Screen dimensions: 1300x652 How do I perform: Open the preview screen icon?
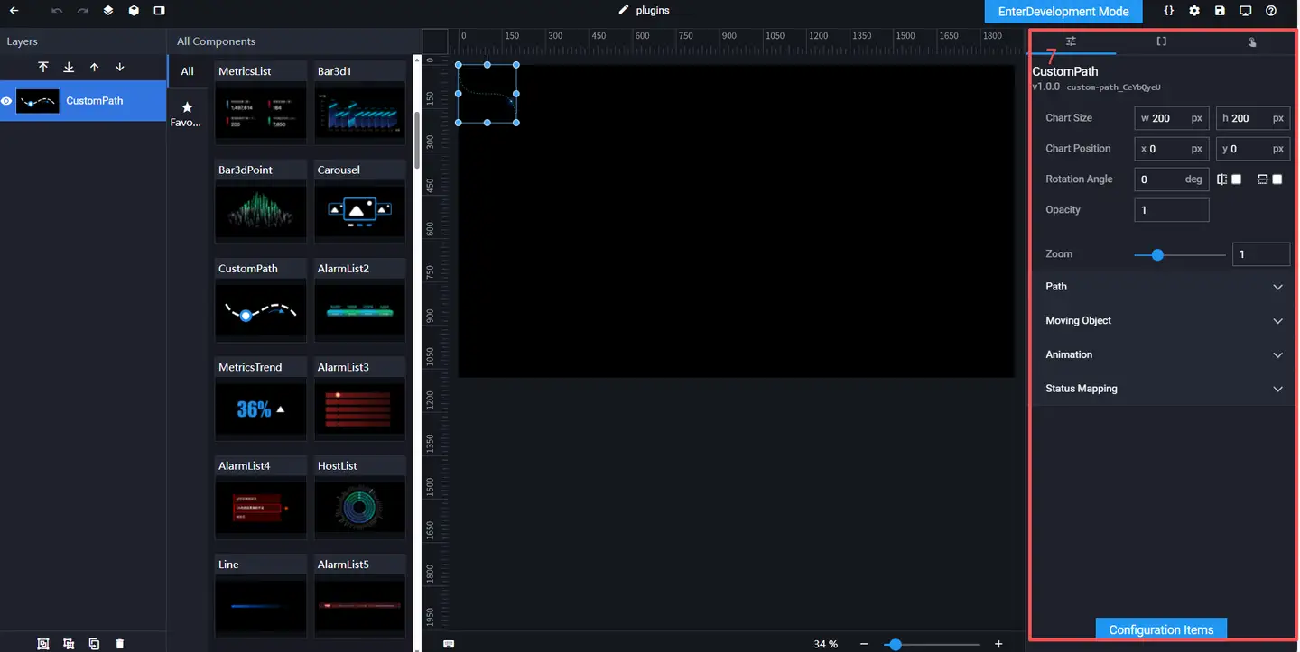coord(1245,11)
